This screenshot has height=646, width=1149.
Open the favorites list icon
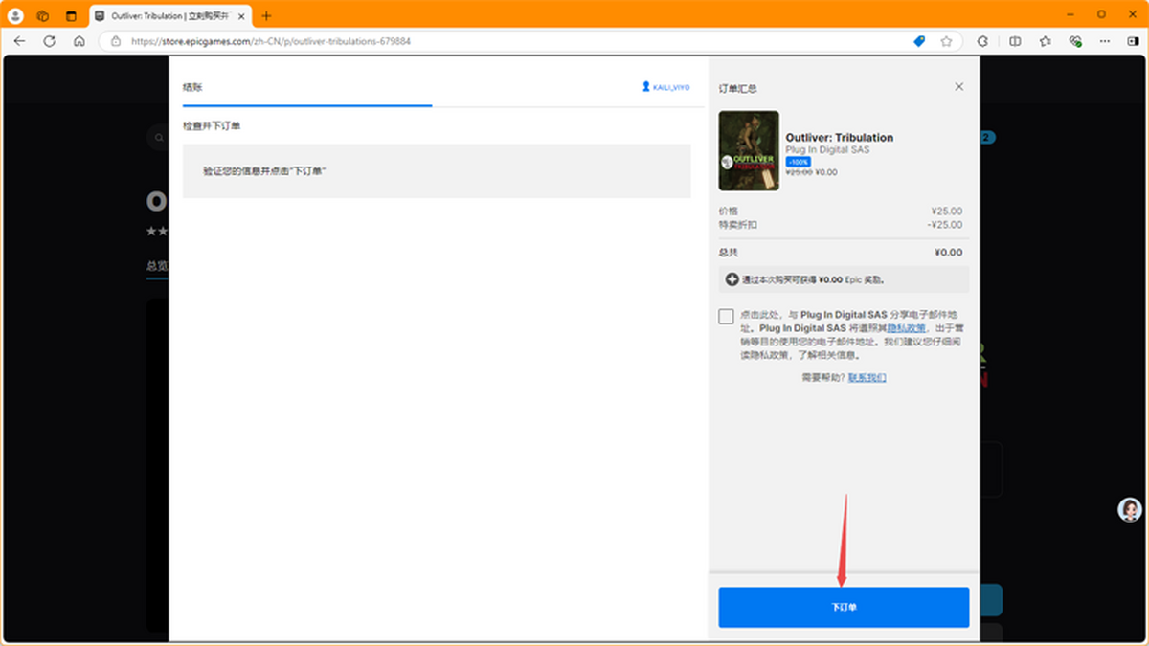[1046, 41]
